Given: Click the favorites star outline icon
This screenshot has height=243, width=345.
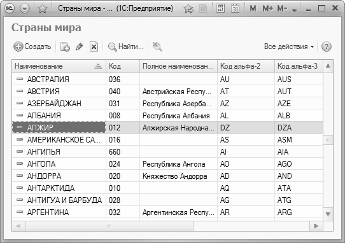Looking at the screenshot, I should (42, 8).
